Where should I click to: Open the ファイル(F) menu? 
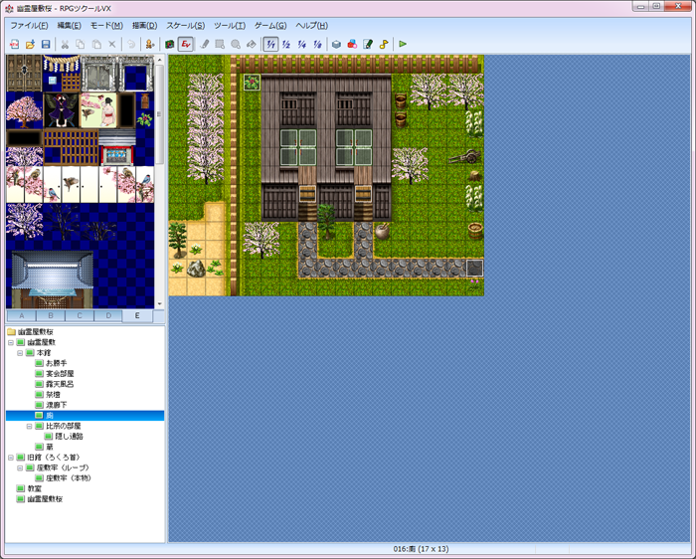click(29, 26)
